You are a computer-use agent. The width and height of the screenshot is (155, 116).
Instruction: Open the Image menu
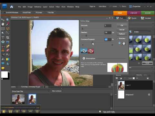point(30,7)
